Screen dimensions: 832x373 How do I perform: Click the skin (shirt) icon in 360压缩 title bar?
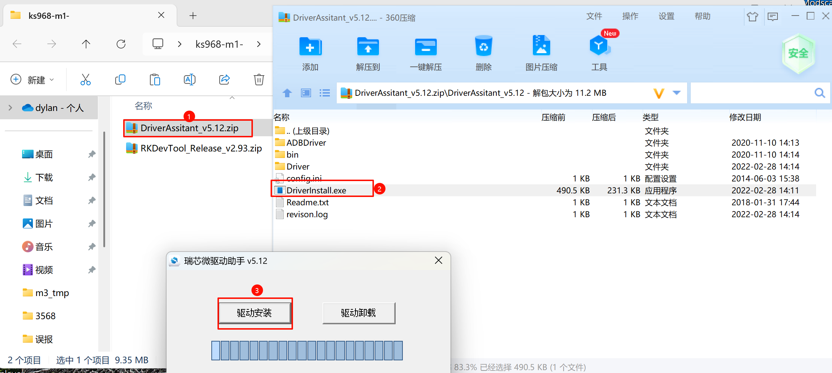[753, 17]
